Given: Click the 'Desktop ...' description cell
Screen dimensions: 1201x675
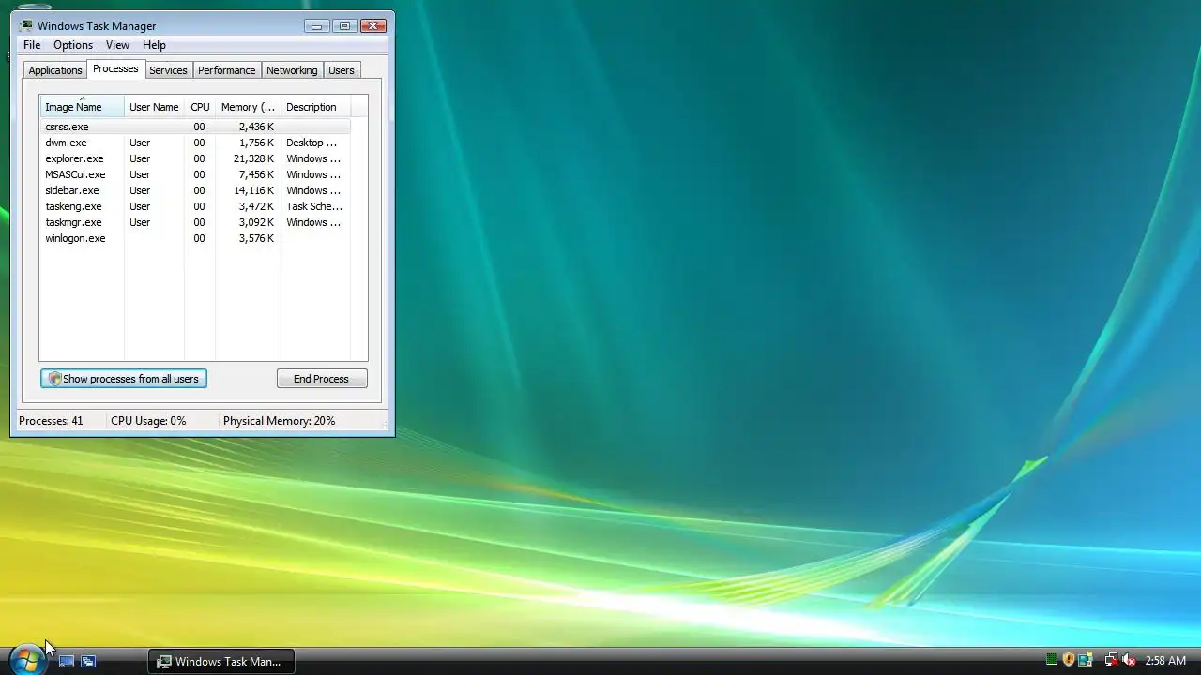Looking at the screenshot, I should point(312,142).
